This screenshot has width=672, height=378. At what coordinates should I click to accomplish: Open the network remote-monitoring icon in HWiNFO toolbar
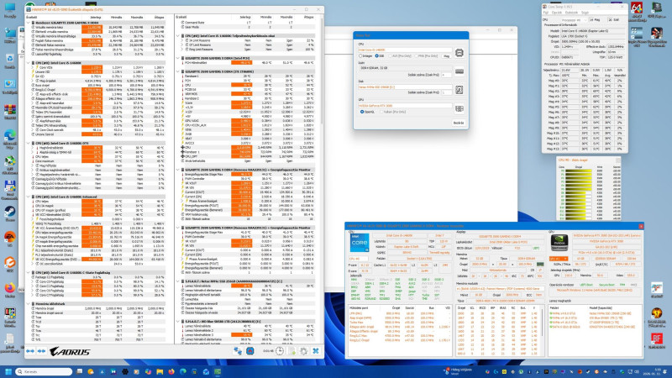(x=238, y=351)
